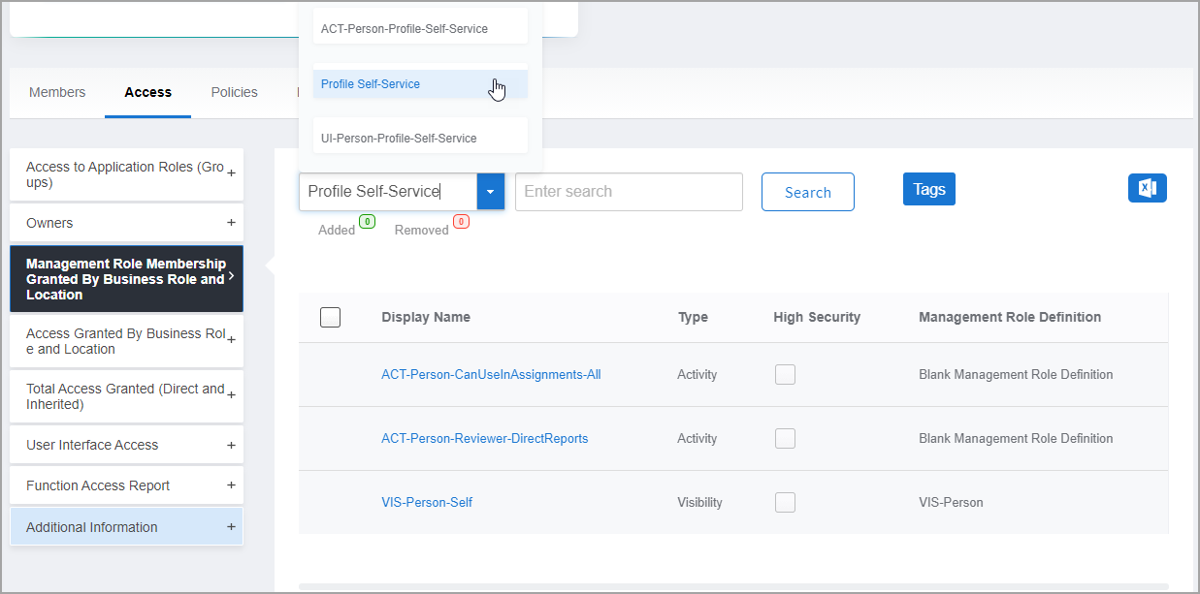Switch to the Policies tab
The width and height of the screenshot is (1200, 594).
pyautogui.click(x=234, y=93)
